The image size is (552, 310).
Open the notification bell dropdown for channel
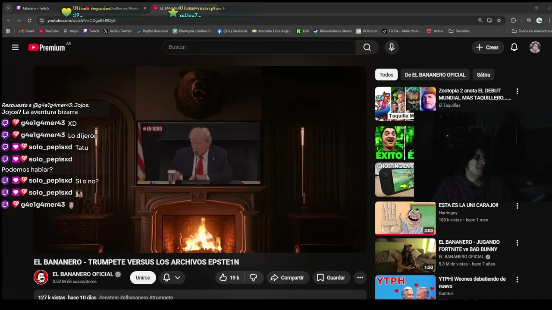[172, 278]
